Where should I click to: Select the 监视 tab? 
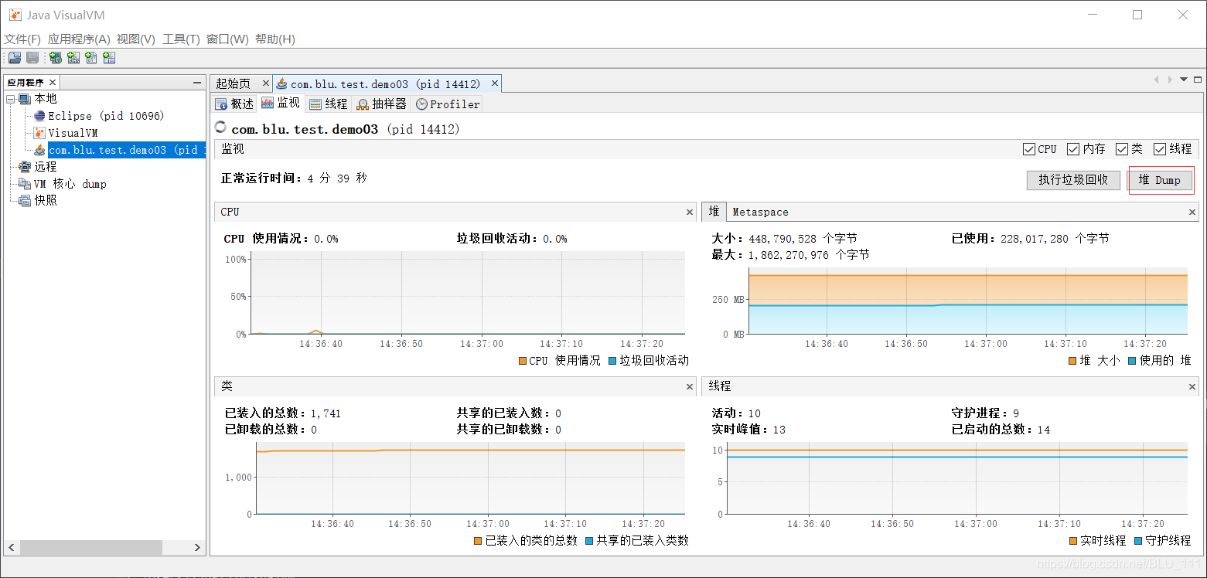281,103
